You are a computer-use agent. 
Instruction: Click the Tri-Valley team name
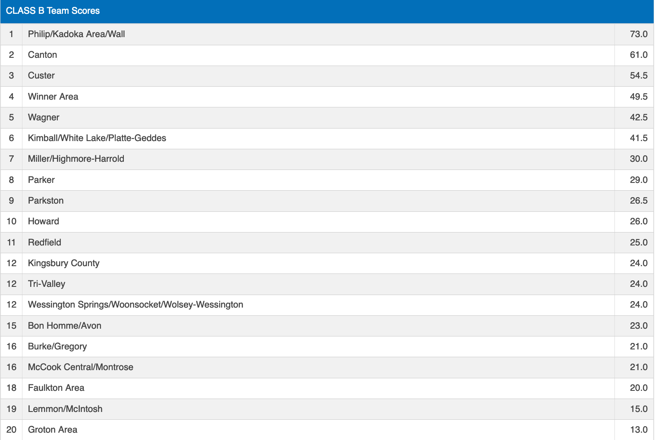[47, 284]
